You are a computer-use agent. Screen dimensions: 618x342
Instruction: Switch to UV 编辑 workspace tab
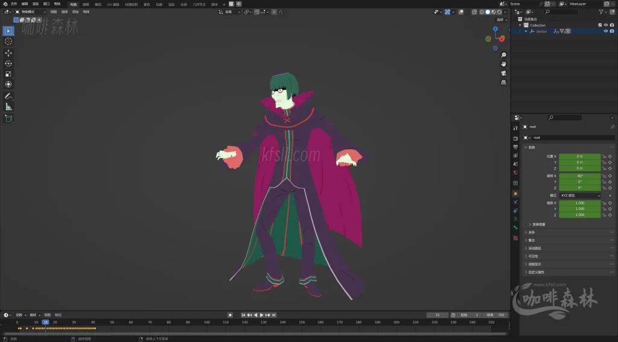tap(113, 4)
